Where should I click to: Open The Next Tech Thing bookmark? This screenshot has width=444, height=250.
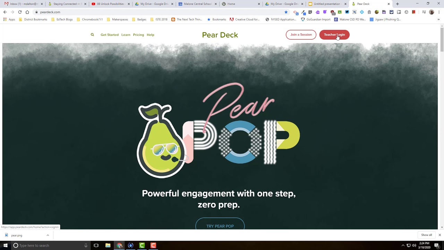click(x=187, y=19)
